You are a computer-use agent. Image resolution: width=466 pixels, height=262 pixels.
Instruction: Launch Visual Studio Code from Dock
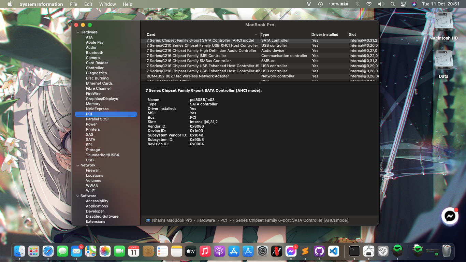pos(334,251)
